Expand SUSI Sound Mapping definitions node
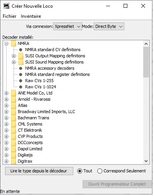Image resolution: width=154 pixels, height=196 pixels. 14,62
